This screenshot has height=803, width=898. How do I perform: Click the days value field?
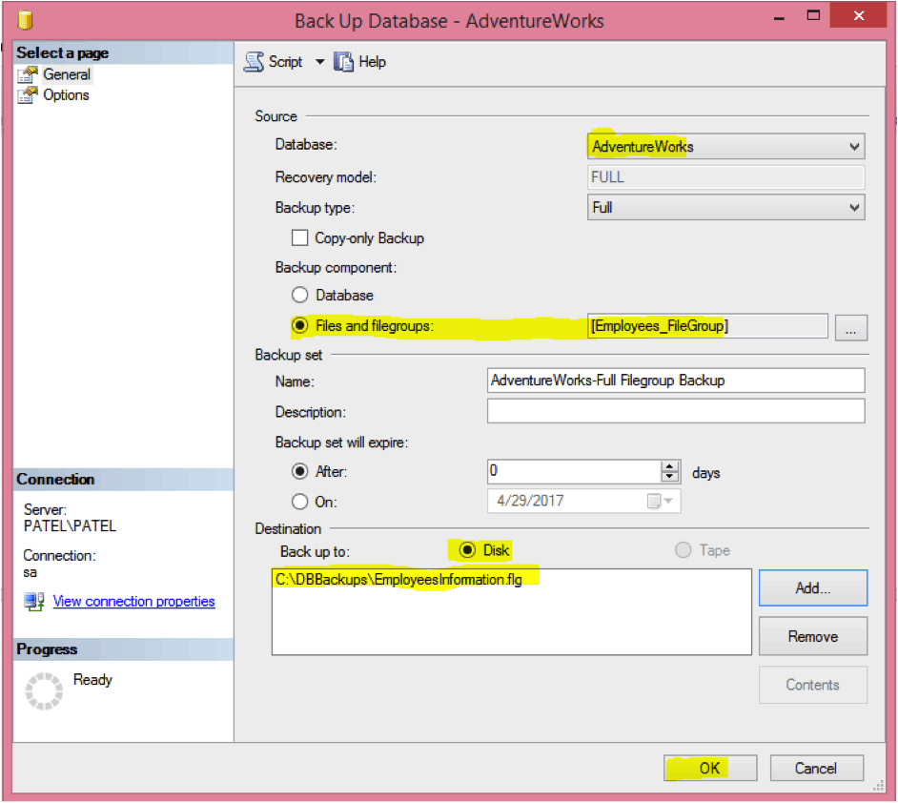coord(575,471)
